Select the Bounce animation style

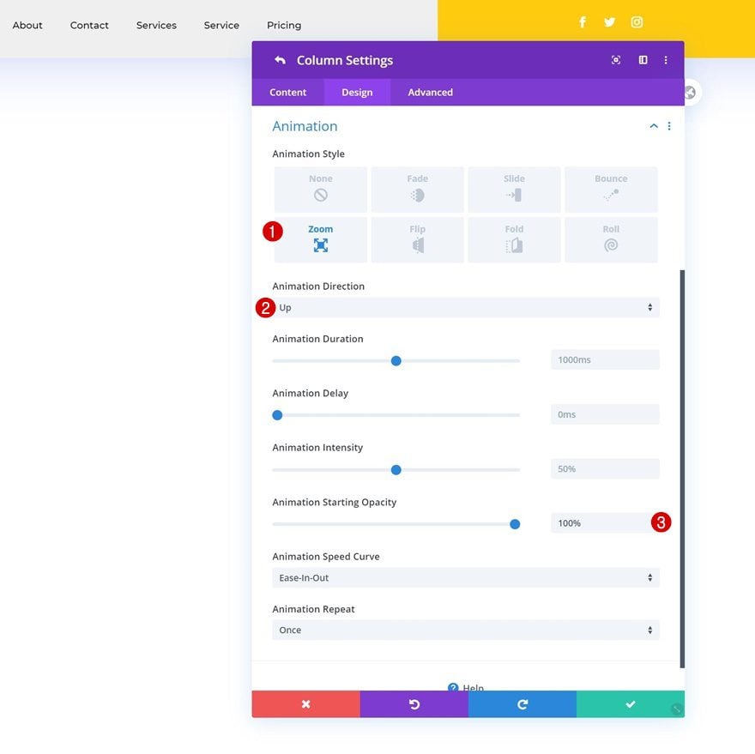pyautogui.click(x=611, y=190)
